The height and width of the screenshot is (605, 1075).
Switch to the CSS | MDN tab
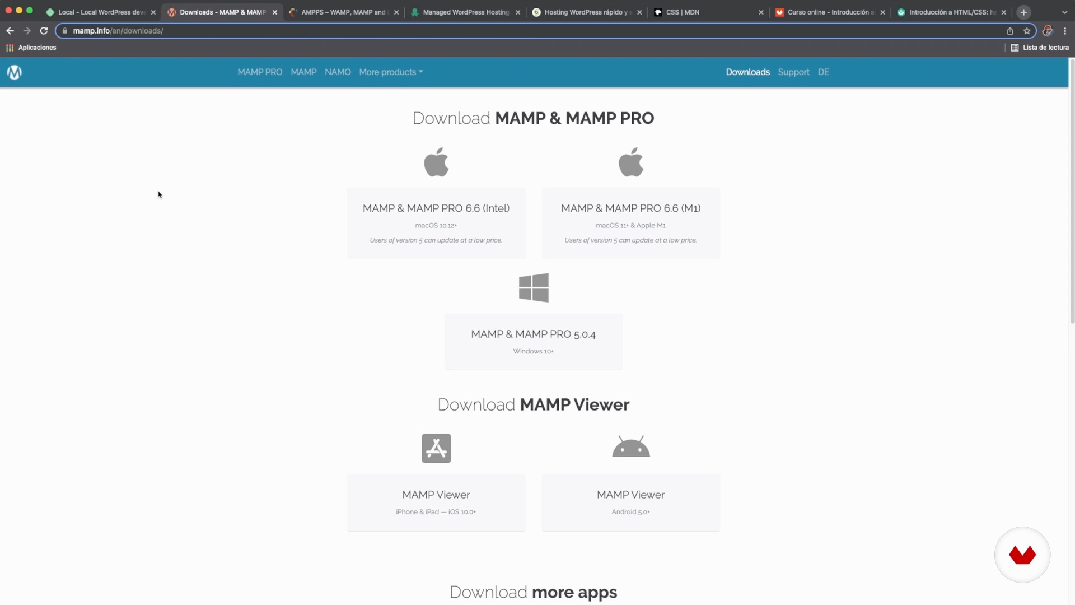coord(683,12)
